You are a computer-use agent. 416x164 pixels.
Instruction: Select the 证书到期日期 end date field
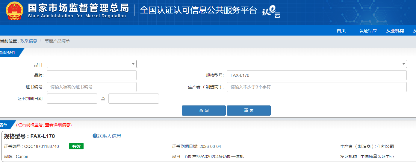point(134,99)
